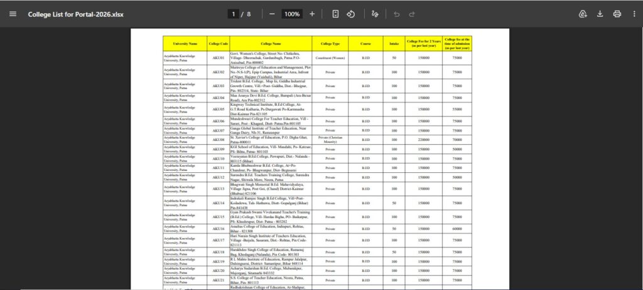Click college code AKU16
Image resolution: width=643 pixels, height=290 pixels.
pyautogui.click(x=218, y=229)
